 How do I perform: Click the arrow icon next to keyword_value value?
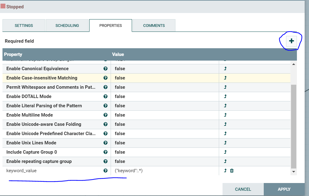225,170
